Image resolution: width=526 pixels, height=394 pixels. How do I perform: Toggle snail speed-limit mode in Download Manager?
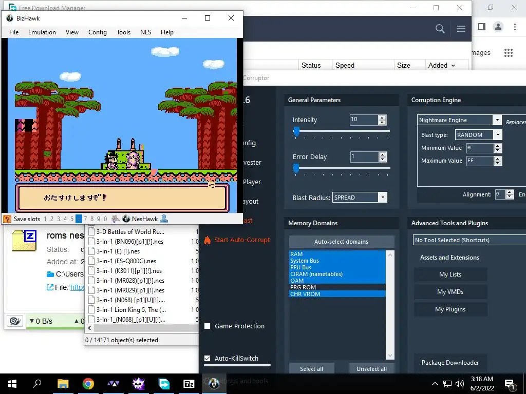(x=15, y=321)
